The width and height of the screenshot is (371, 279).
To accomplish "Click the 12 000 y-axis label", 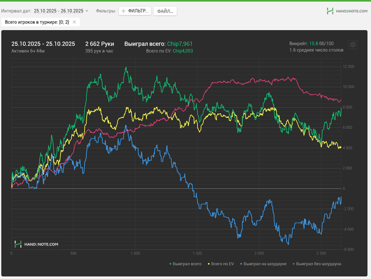I will [x=348, y=66].
